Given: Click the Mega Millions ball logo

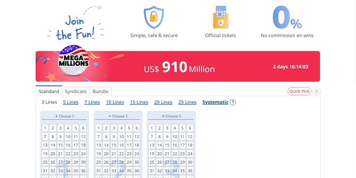Looking at the screenshot, I should 73,60.
